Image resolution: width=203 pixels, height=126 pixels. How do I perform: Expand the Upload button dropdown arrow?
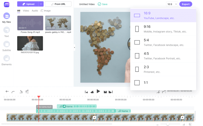click(x=41, y=4)
